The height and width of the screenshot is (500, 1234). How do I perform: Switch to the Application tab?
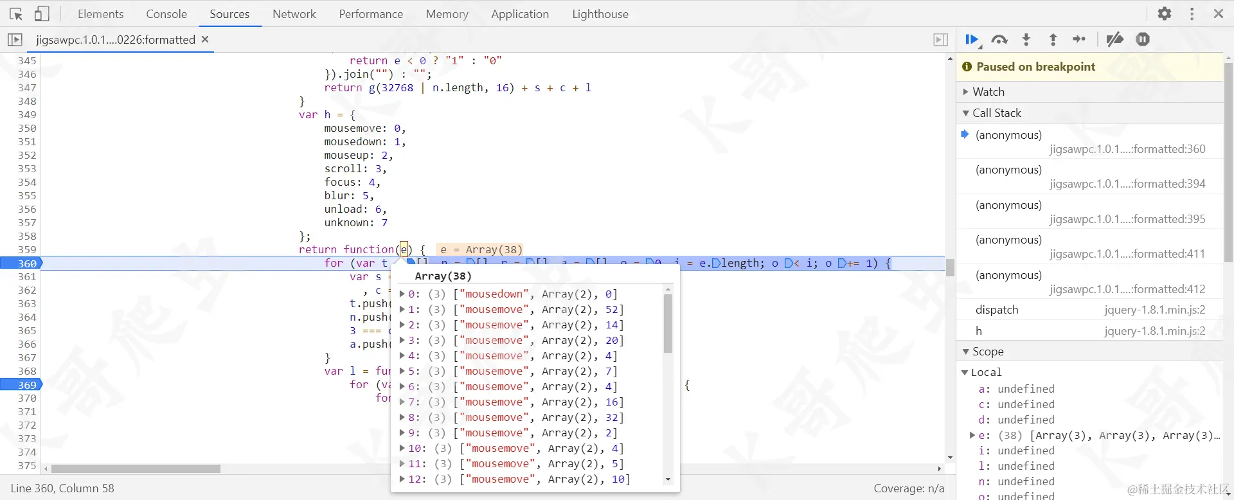click(520, 14)
